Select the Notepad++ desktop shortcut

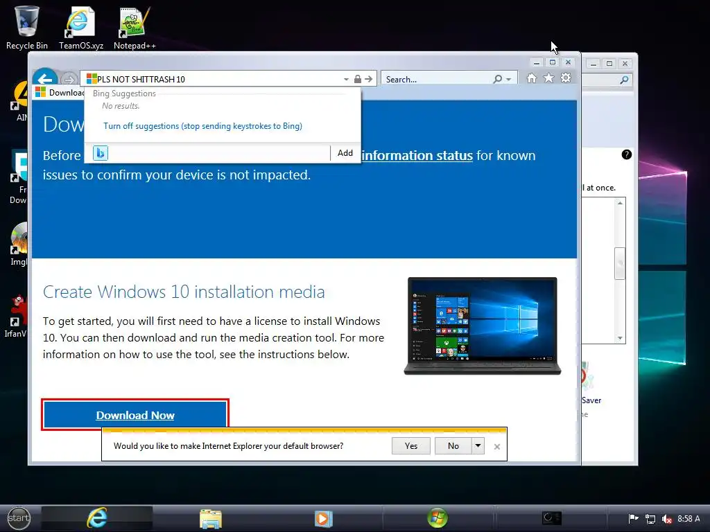coord(134,27)
